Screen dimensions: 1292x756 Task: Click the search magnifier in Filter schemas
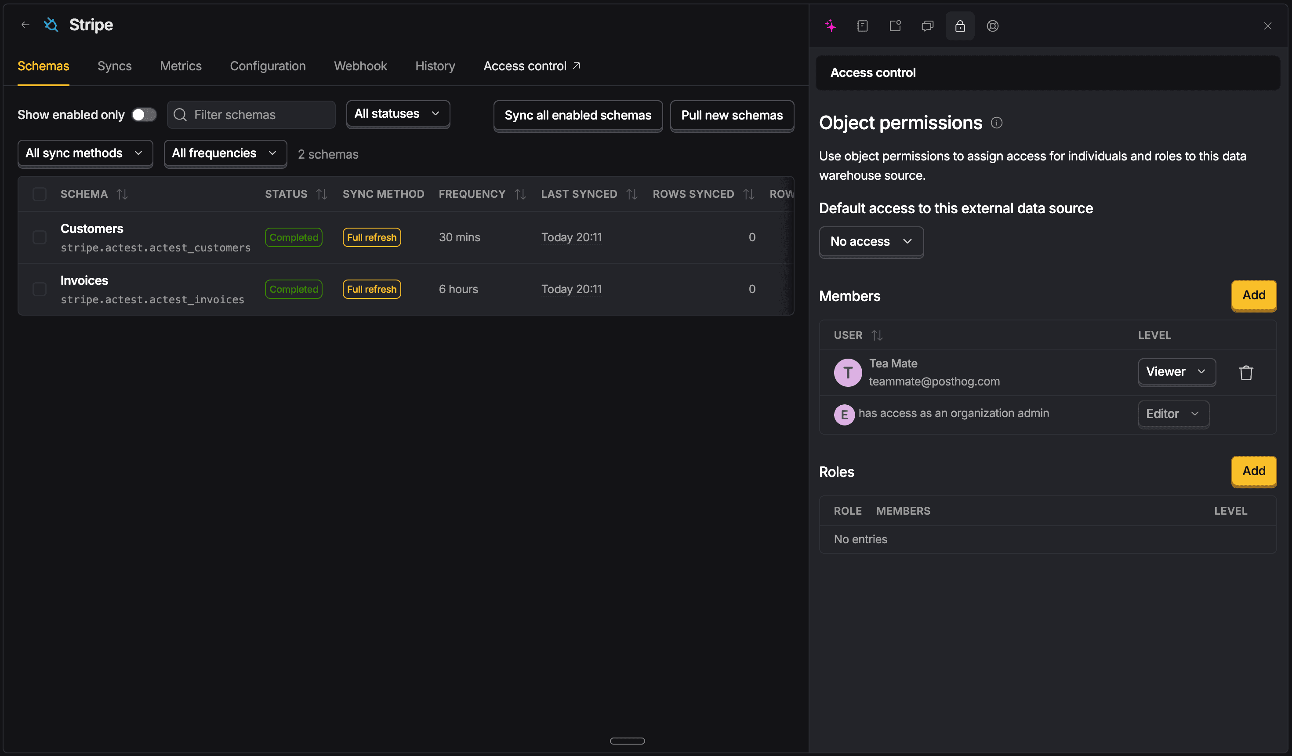(x=180, y=114)
